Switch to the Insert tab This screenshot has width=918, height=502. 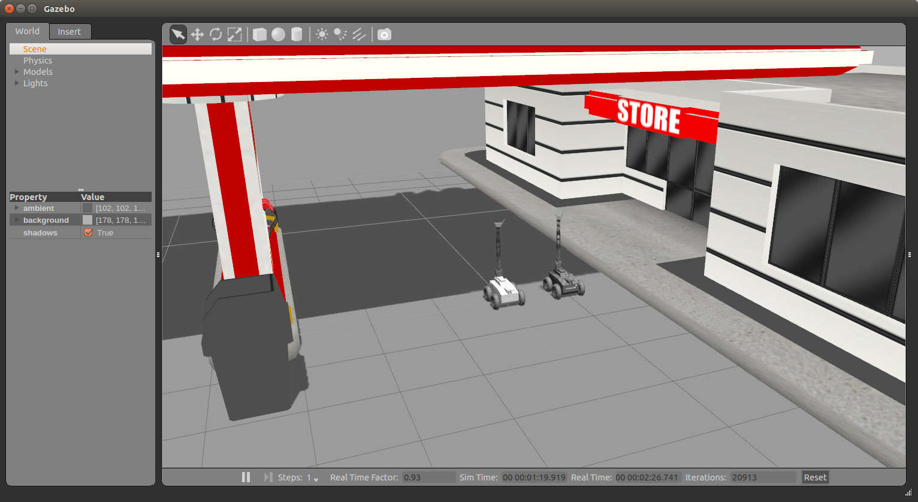69,32
